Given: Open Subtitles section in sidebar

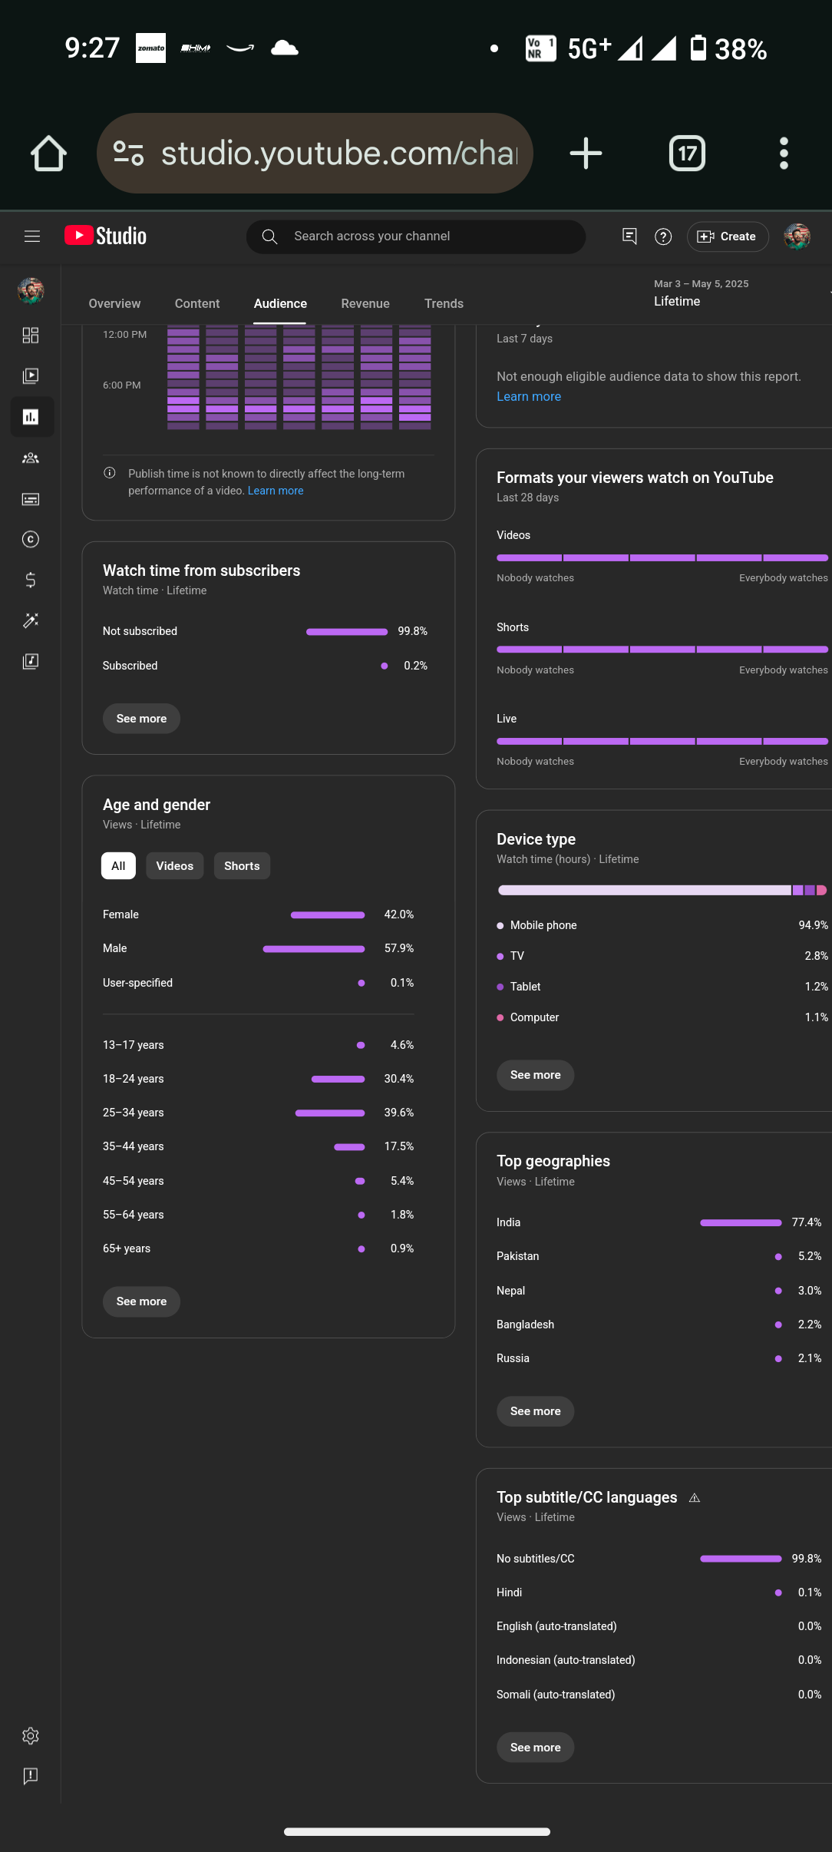Looking at the screenshot, I should pyautogui.click(x=31, y=499).
